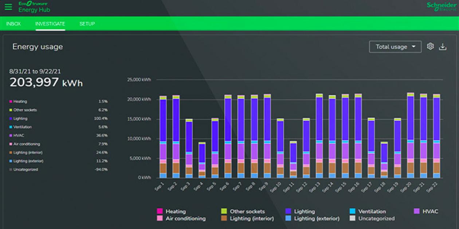Select the Sep 7 bar in chart
The height and width of the screenshot is (229, 459).
coord(241,137)
